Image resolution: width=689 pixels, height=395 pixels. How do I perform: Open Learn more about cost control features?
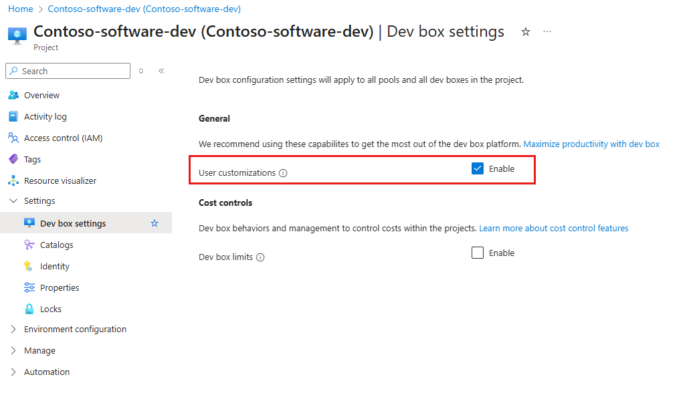tap(554, 228)
